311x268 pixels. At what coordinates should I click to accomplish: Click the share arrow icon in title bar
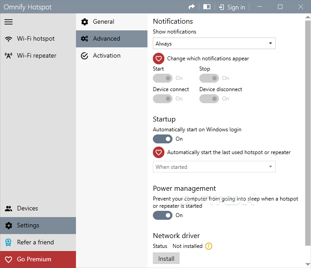coord(192,7)
